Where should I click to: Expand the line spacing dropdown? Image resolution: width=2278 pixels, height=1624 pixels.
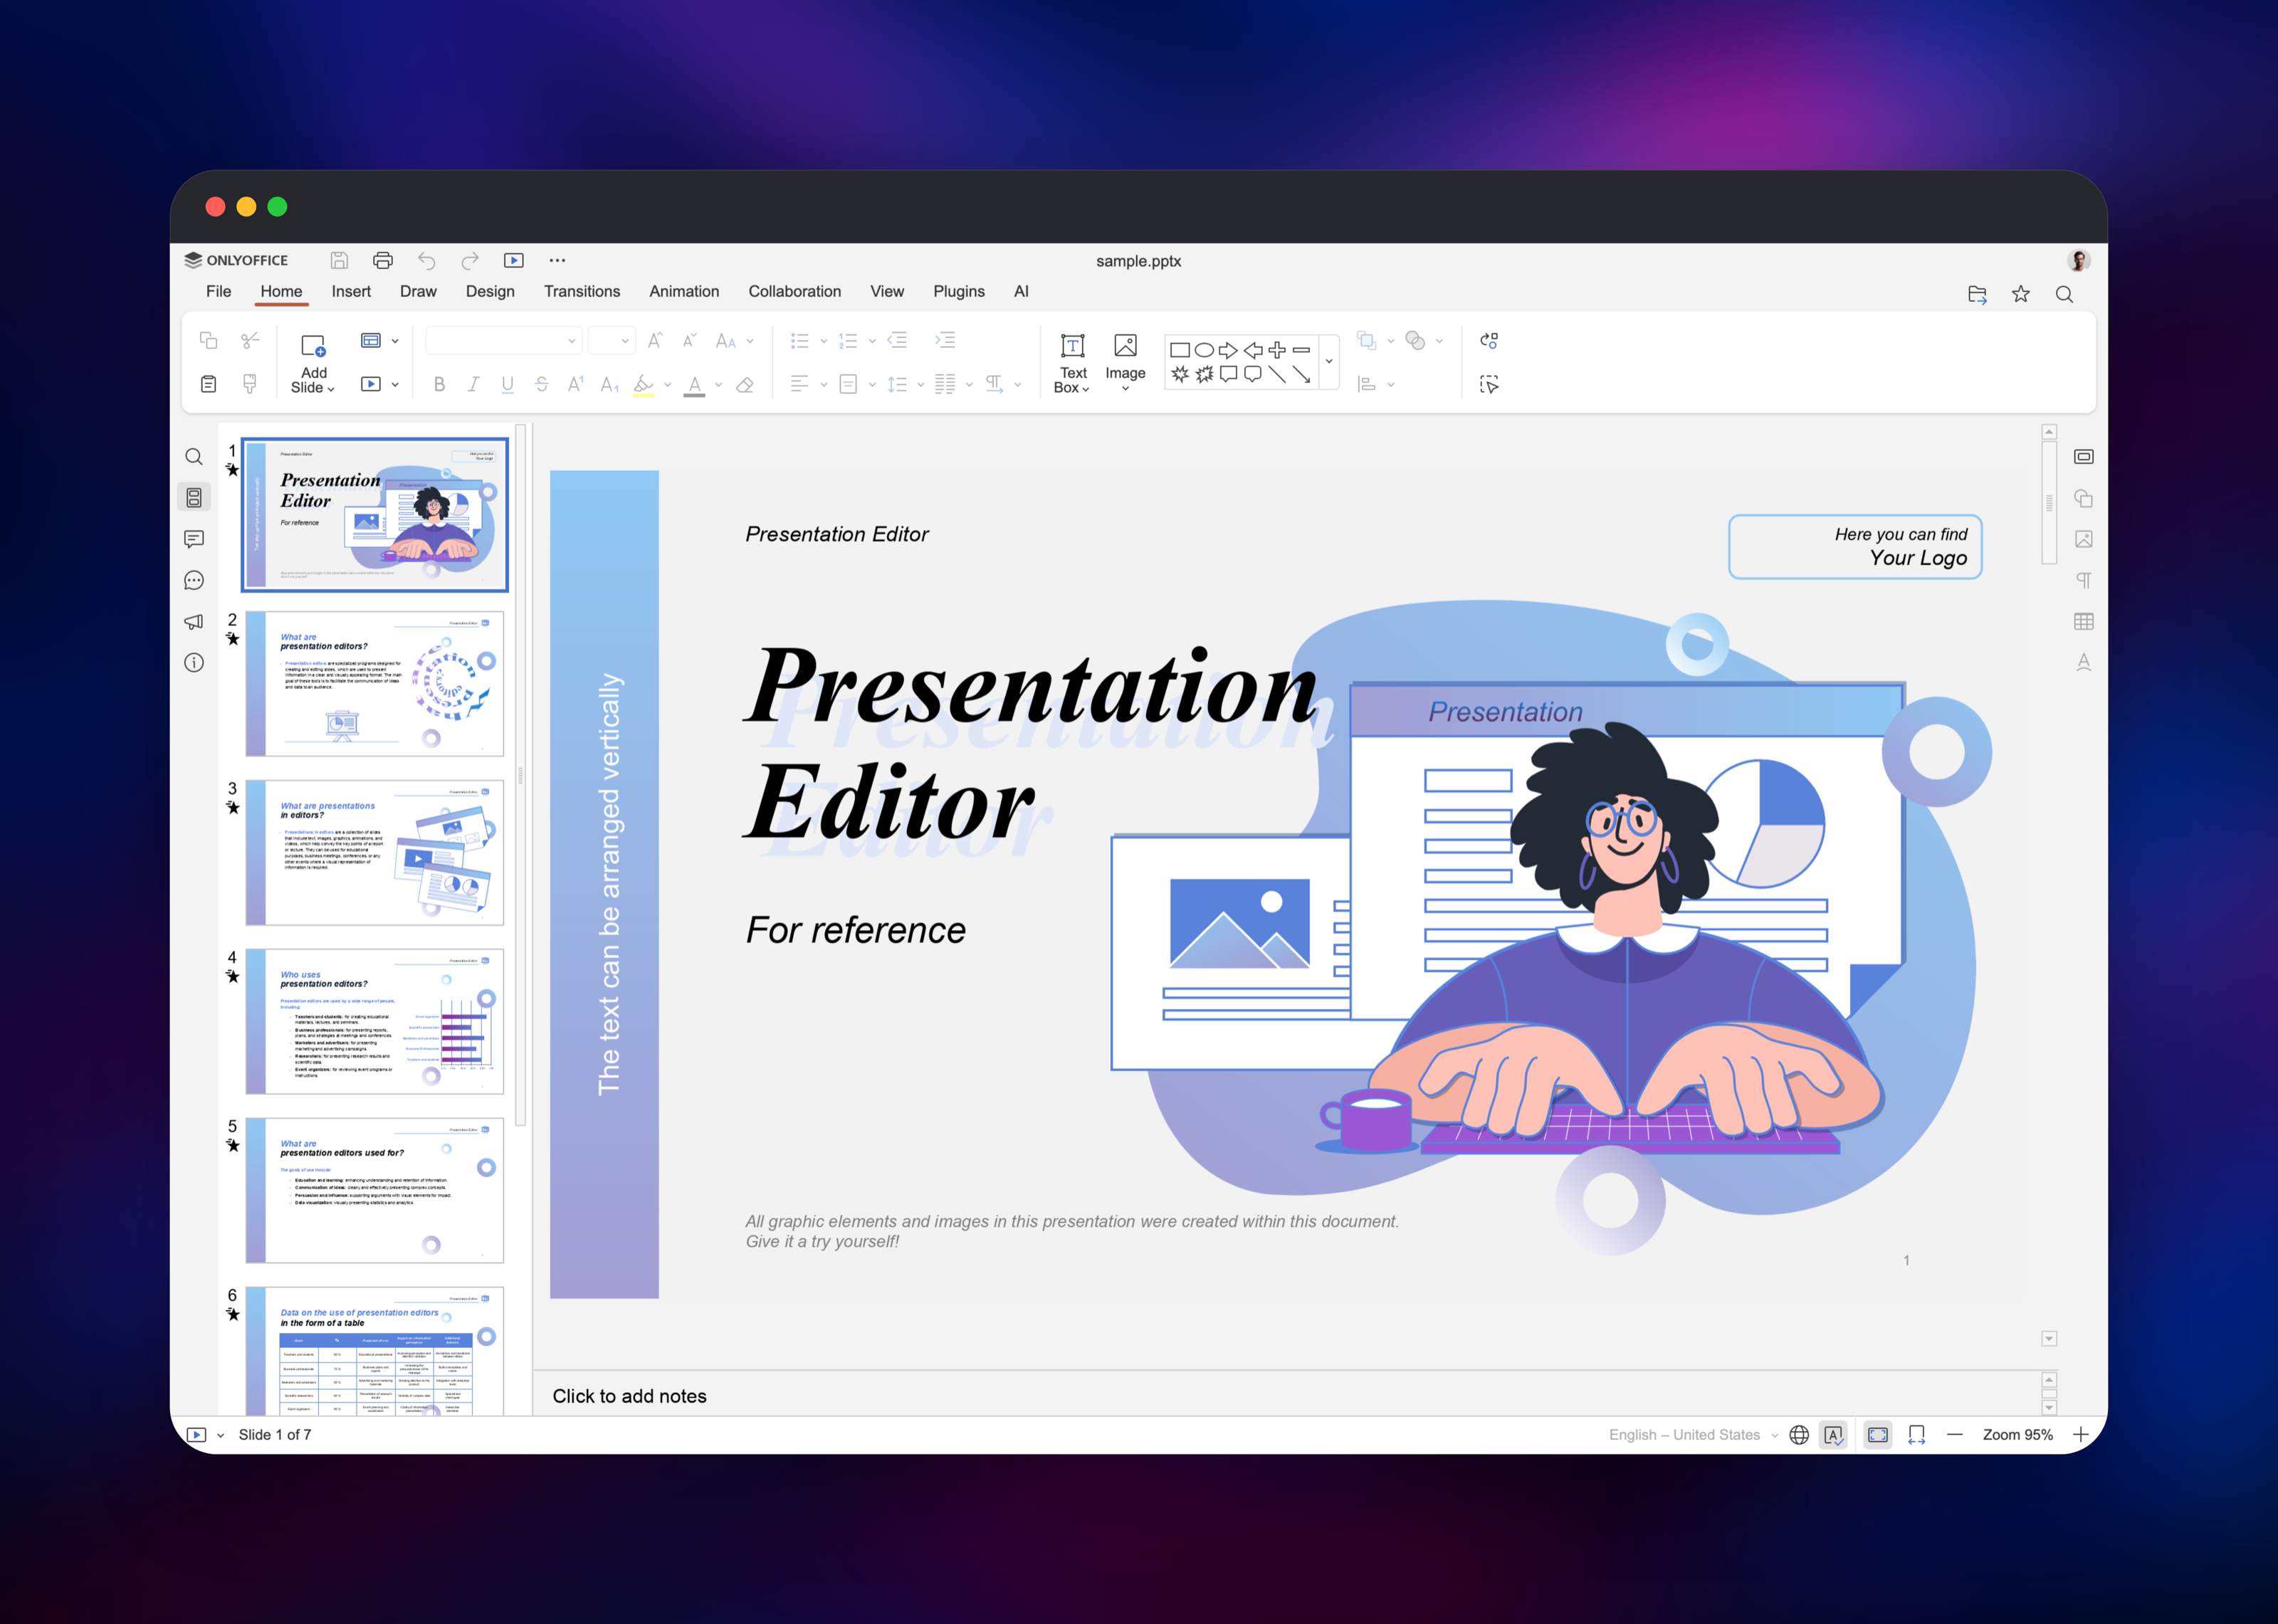click(921, 384)
